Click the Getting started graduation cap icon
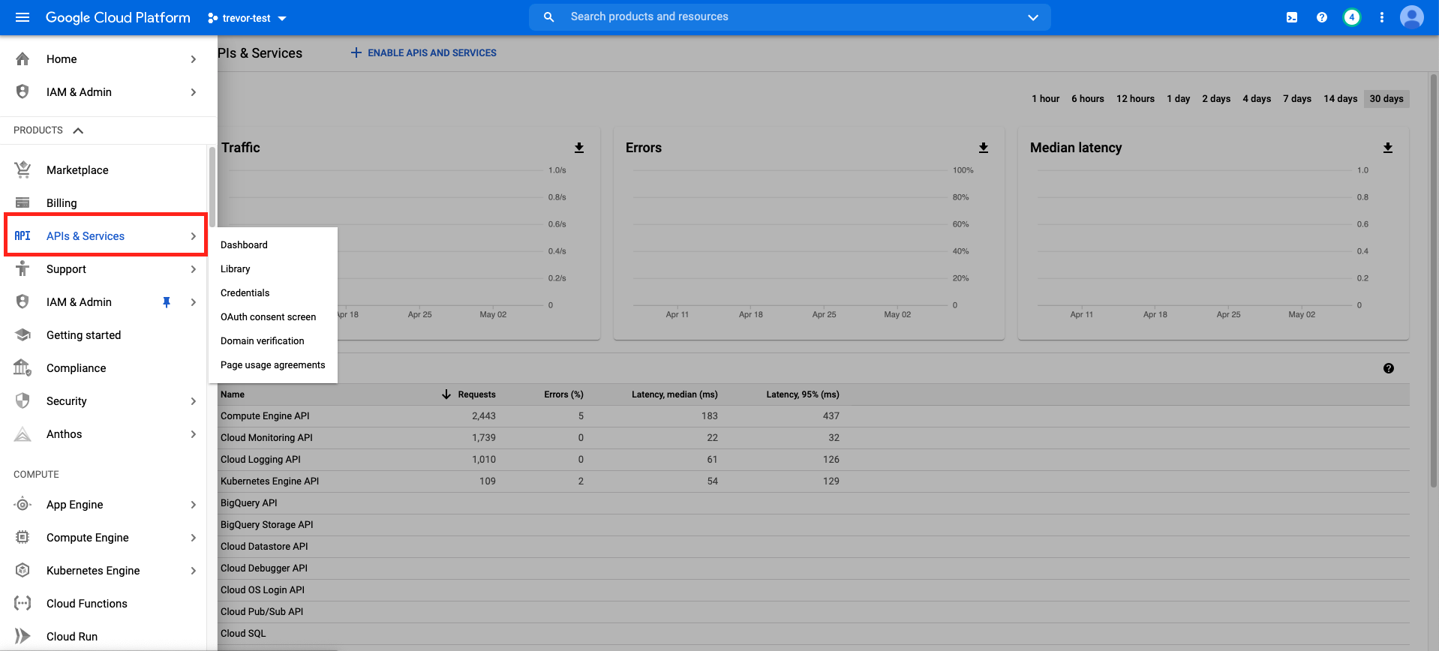This screenshot has height=651, width=1439. click(x=23, y=334)
